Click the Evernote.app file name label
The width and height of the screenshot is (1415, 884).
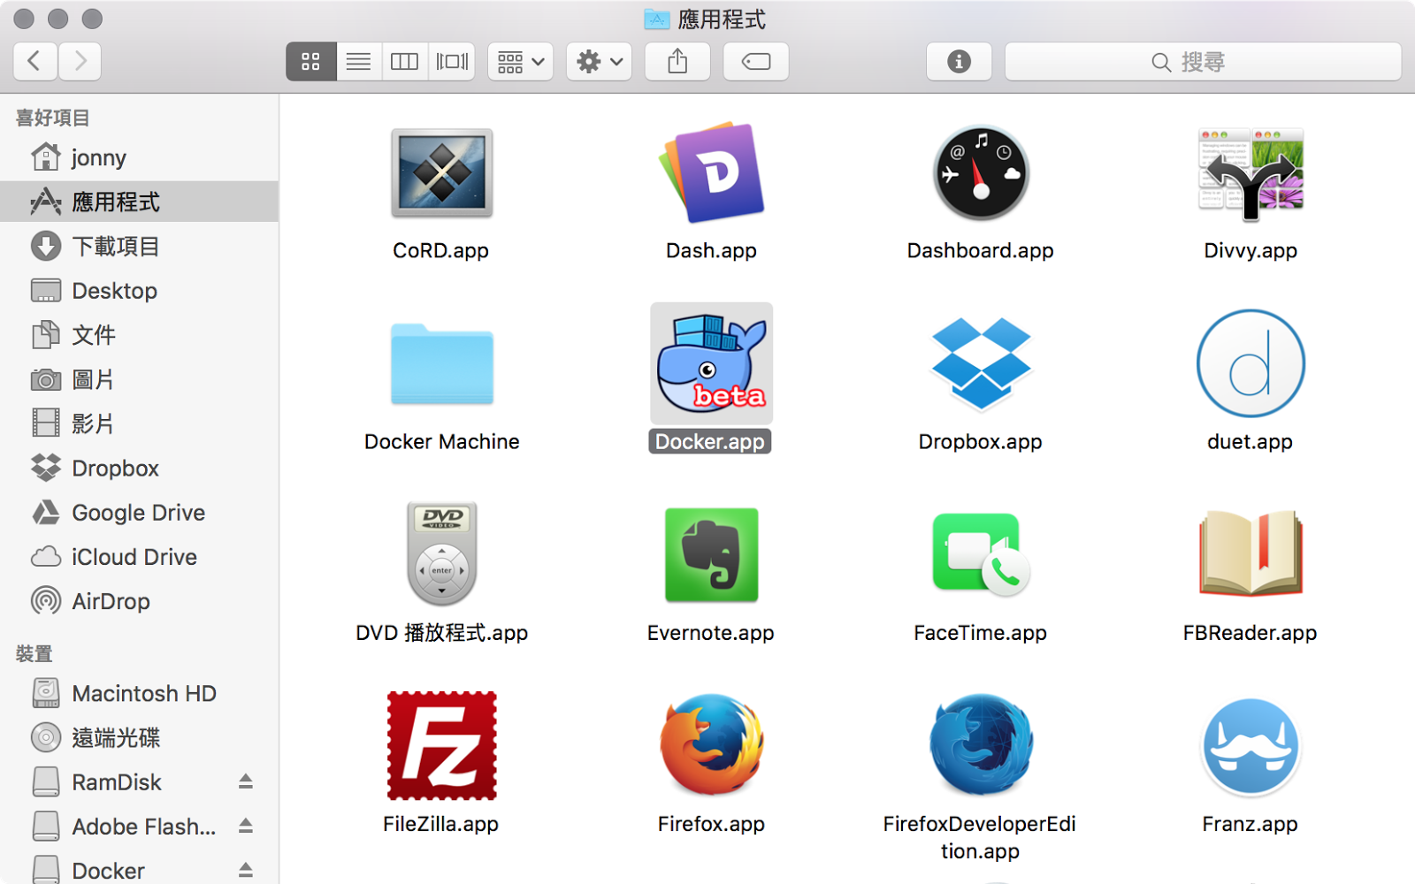pyautogui.click(x=711, y=632)
